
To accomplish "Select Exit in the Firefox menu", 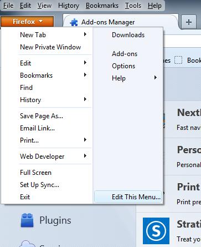I will (x=47, y=197).
